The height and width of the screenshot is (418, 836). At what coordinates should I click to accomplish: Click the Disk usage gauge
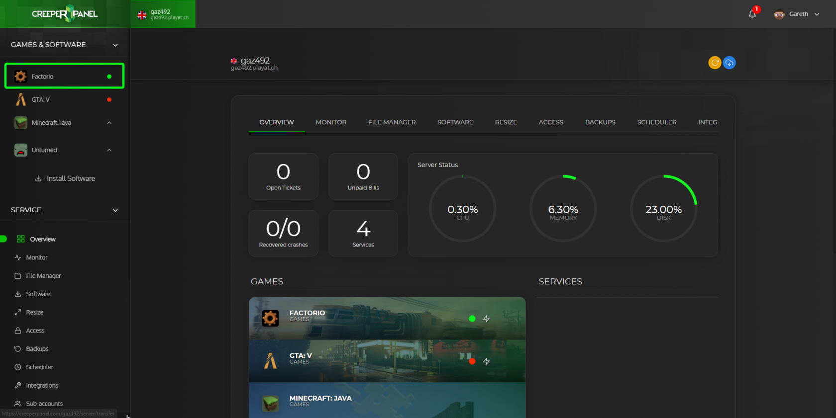click(x=664, y=208)
